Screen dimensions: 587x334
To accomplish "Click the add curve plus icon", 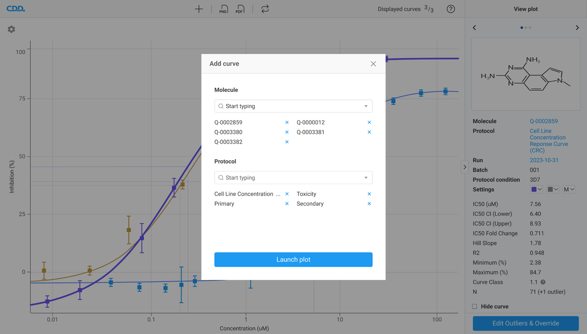I will (x=199, y=9).
